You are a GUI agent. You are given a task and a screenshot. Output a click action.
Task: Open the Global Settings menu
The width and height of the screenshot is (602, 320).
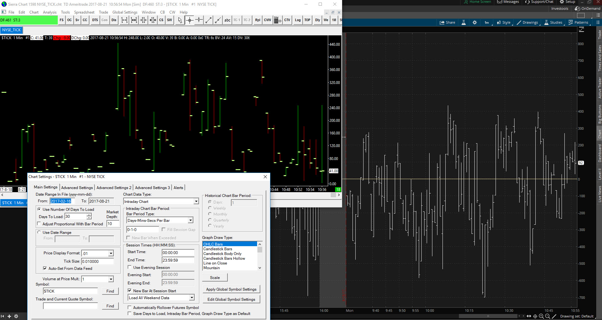click(125, 12)
